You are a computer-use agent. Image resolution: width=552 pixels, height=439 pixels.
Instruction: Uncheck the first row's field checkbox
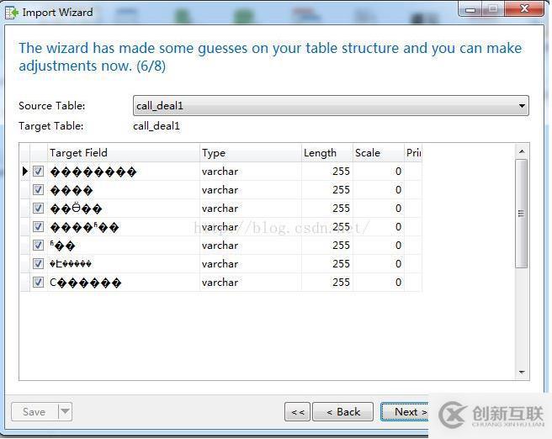(x=38, y=172)
